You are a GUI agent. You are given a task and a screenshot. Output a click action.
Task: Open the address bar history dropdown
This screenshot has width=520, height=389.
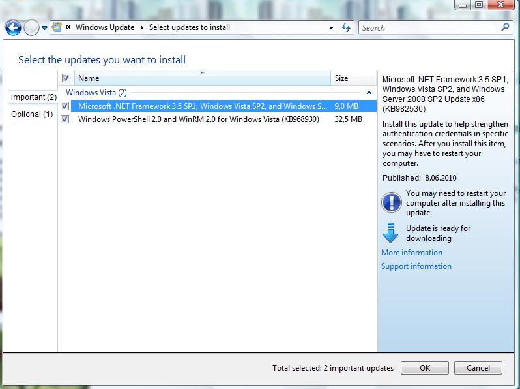point(331,28)
